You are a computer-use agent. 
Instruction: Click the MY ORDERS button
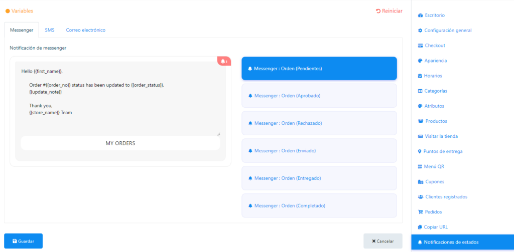pyautogui.click(x=120, y=143)
